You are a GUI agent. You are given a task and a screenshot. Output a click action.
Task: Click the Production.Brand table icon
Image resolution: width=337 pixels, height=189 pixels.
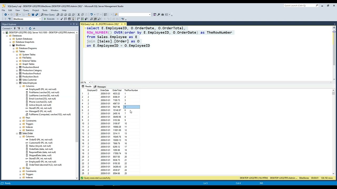coord(20,67)
